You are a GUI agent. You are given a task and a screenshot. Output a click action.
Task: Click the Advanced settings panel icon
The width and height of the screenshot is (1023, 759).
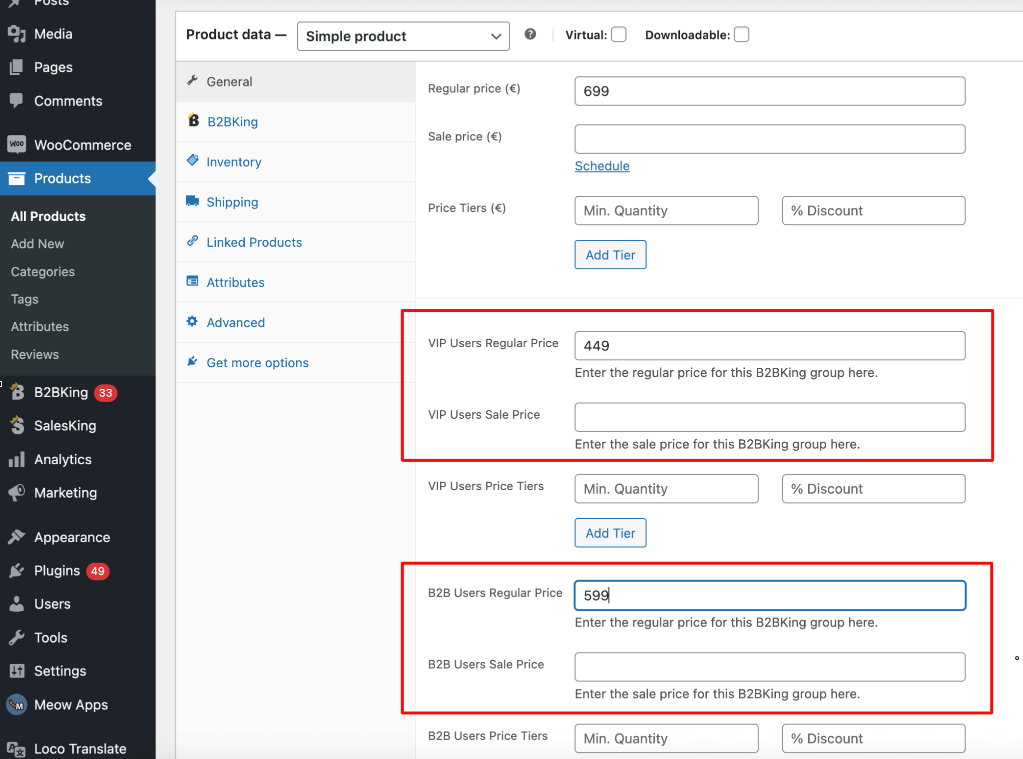(x=193, y=322)
